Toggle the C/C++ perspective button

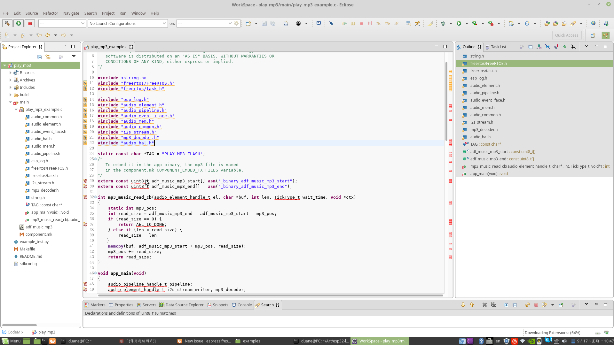pos(605,35)
